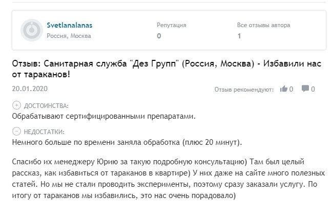Click the Отзыв рекомендуют label
The height and width of the screenshot is (219, 333).
[244, 90]
